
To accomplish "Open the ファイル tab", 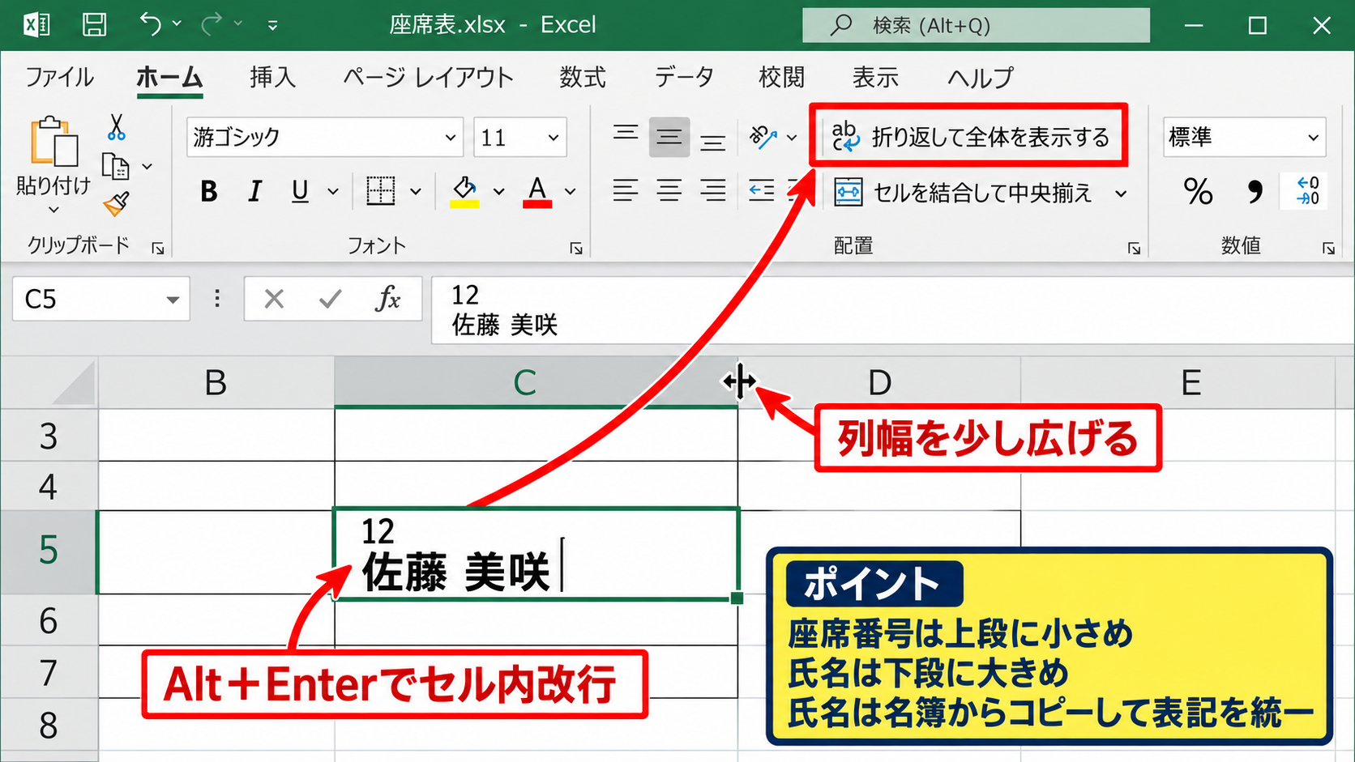I will click(59, 77).
